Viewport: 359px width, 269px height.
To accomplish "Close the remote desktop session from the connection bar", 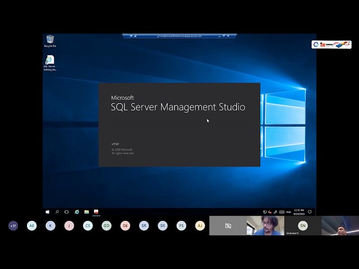I will click(x=228, y=36).
